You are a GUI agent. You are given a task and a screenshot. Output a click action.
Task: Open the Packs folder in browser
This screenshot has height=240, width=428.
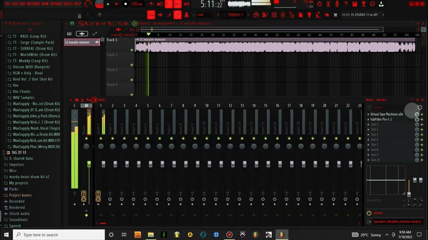pos(14,189)
